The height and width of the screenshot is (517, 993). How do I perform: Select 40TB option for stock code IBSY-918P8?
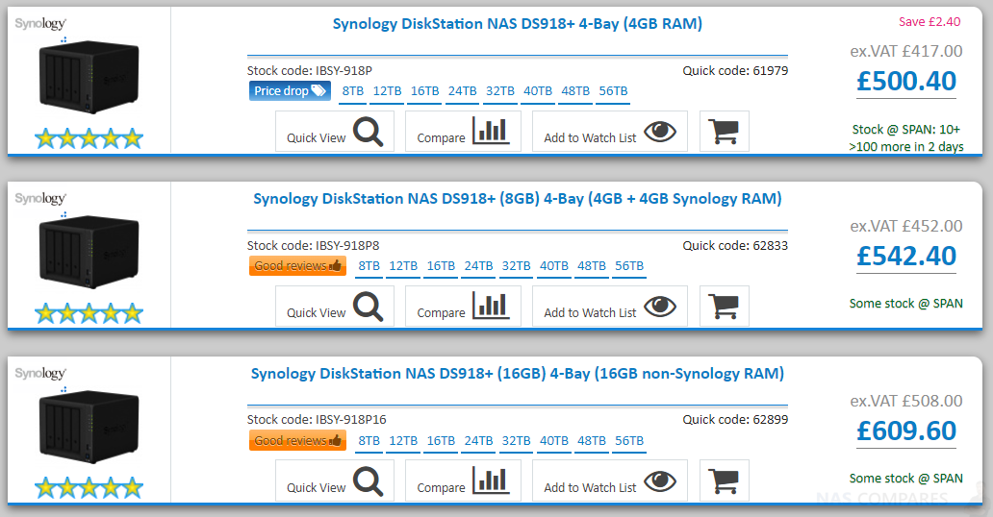554,266
